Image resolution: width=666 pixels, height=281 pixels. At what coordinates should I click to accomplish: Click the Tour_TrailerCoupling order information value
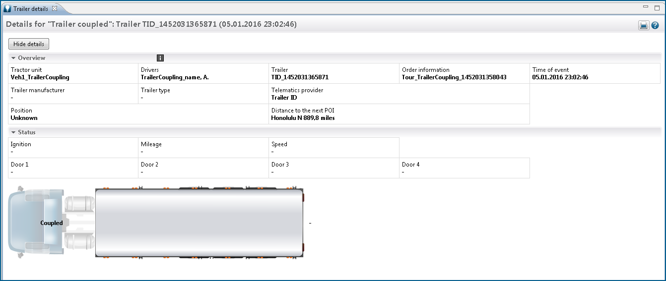(x=454, y=77)
